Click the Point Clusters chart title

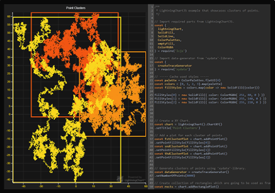point(75,8)
